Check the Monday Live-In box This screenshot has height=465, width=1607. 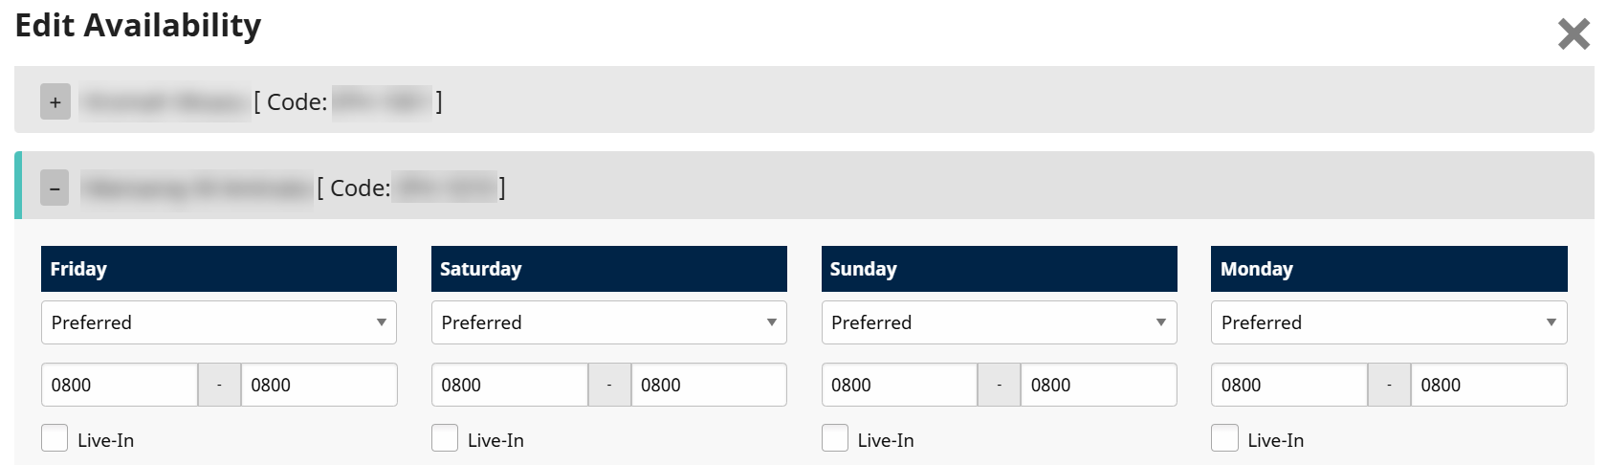point(1224,438)
